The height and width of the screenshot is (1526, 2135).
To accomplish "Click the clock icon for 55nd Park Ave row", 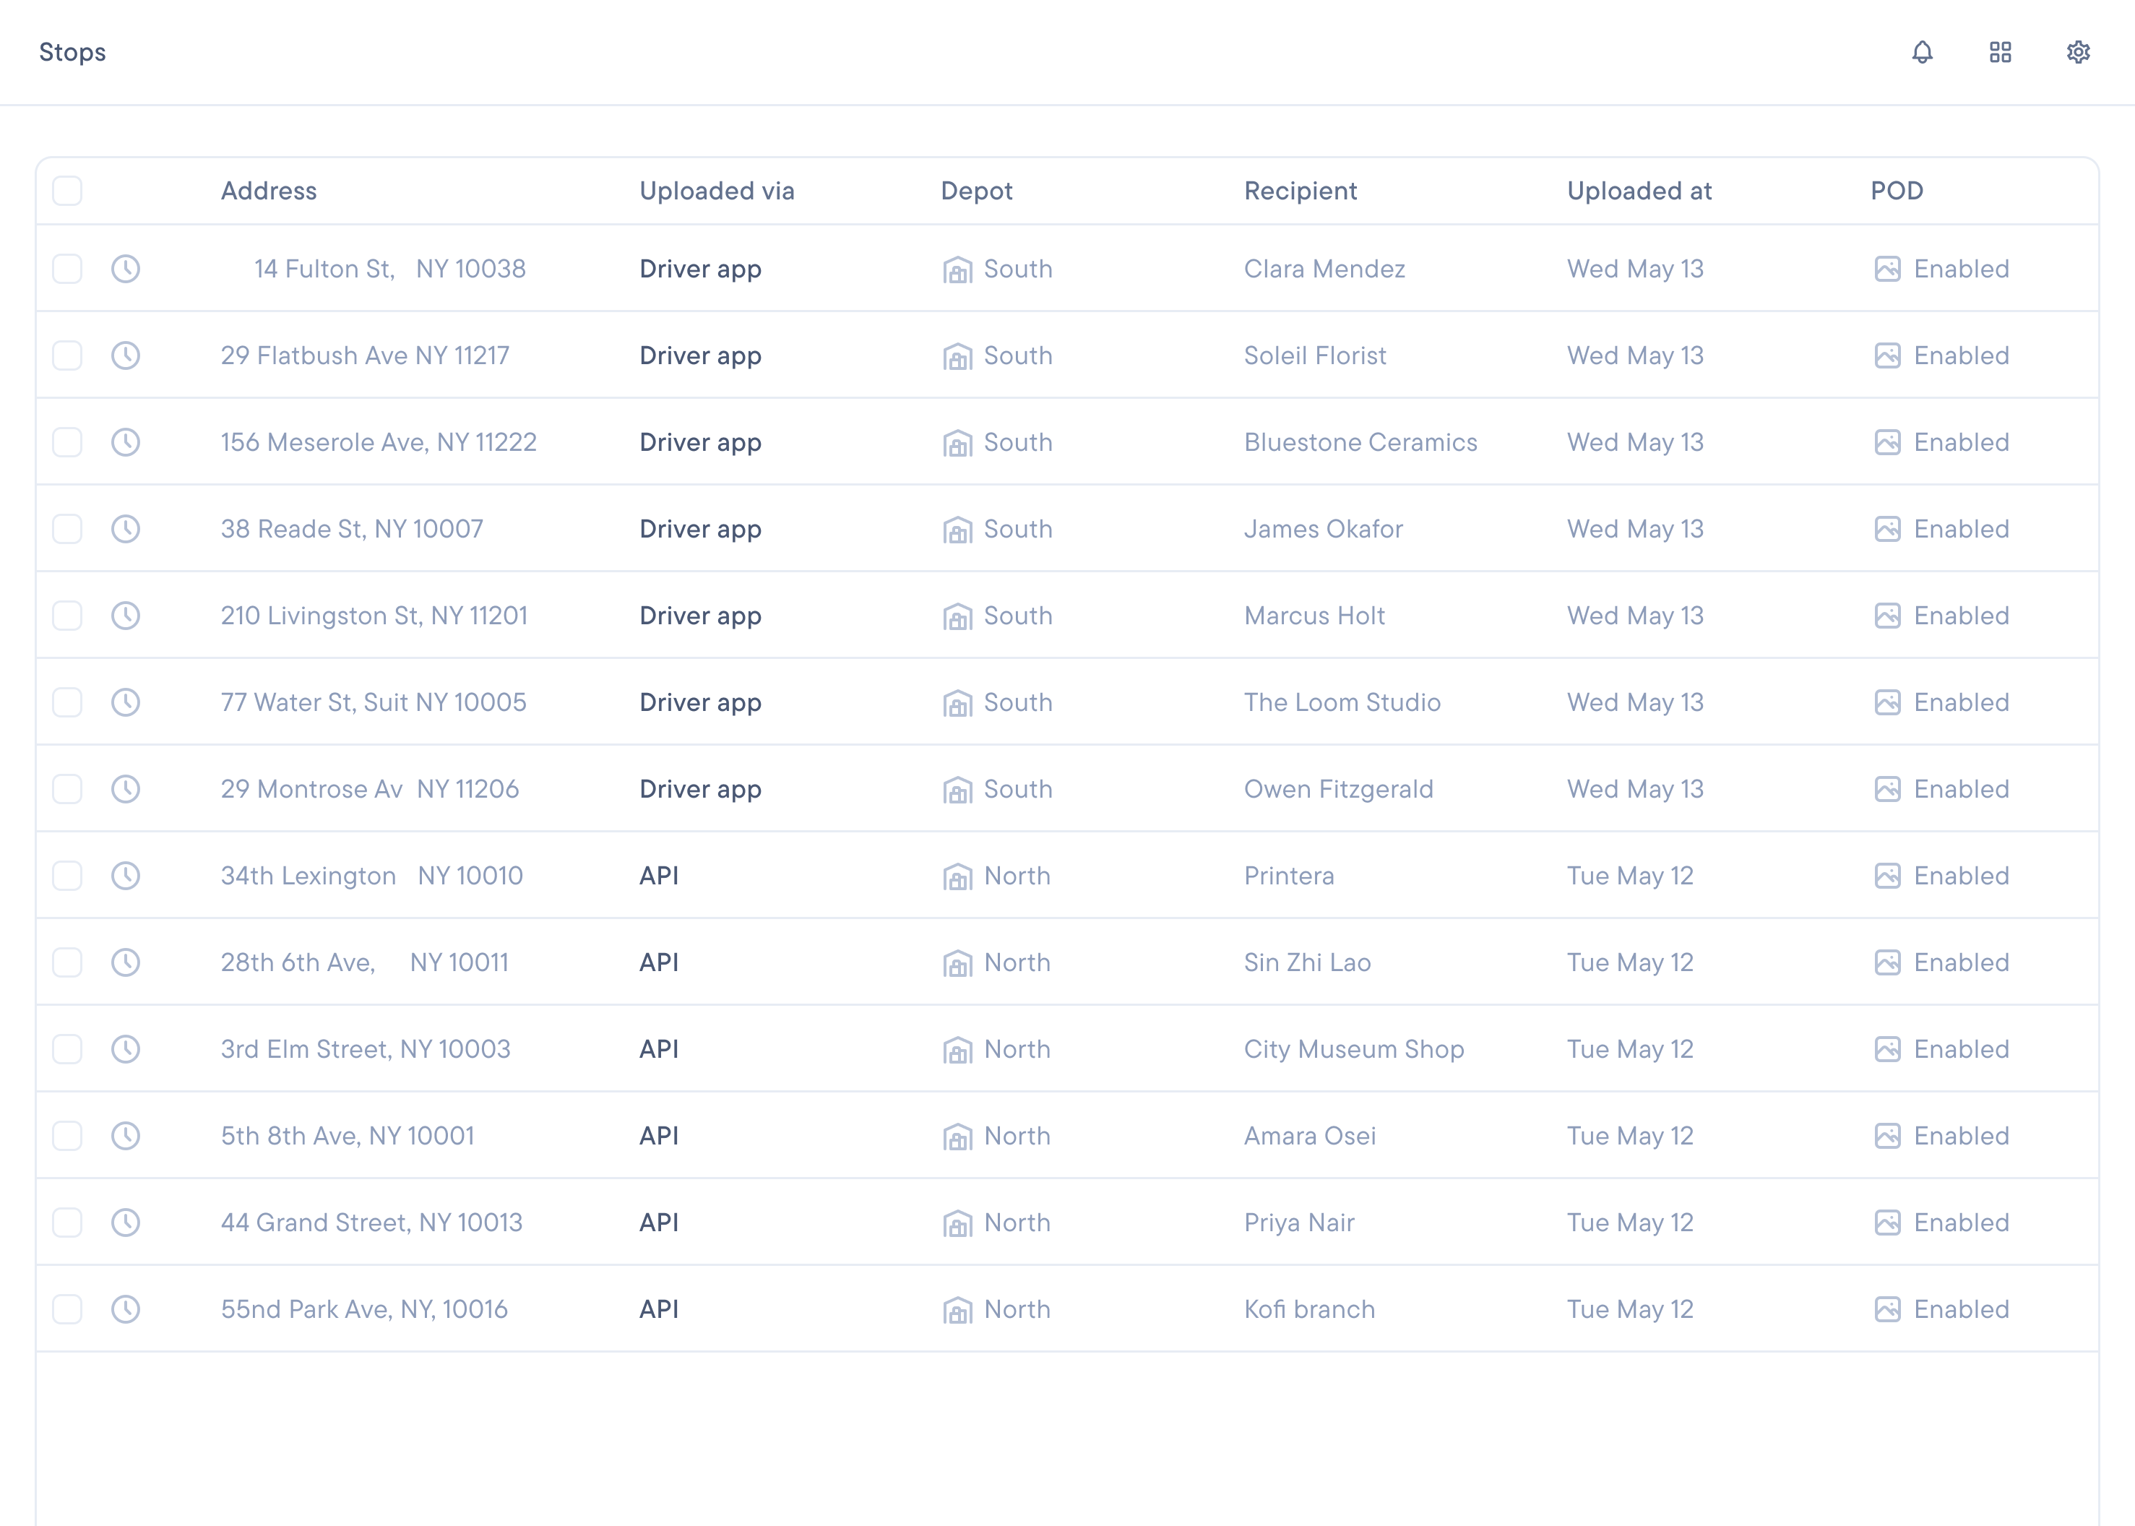I will coord(125,1309).
